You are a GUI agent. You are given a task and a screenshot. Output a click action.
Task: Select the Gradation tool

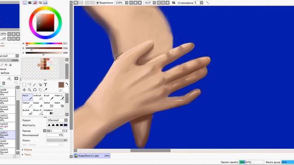click(49, 112)
